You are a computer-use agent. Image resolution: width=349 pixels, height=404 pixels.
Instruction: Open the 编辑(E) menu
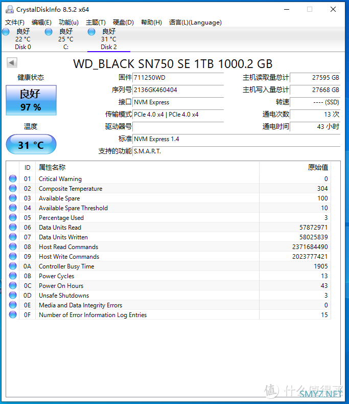(x=41, y=23)
